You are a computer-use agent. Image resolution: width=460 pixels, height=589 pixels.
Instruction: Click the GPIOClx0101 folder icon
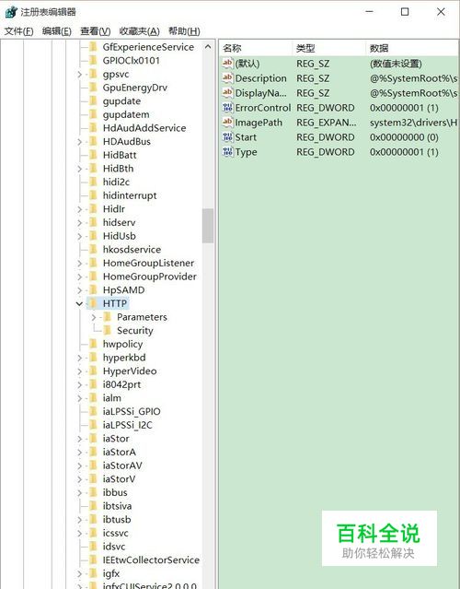coord(93,61)
